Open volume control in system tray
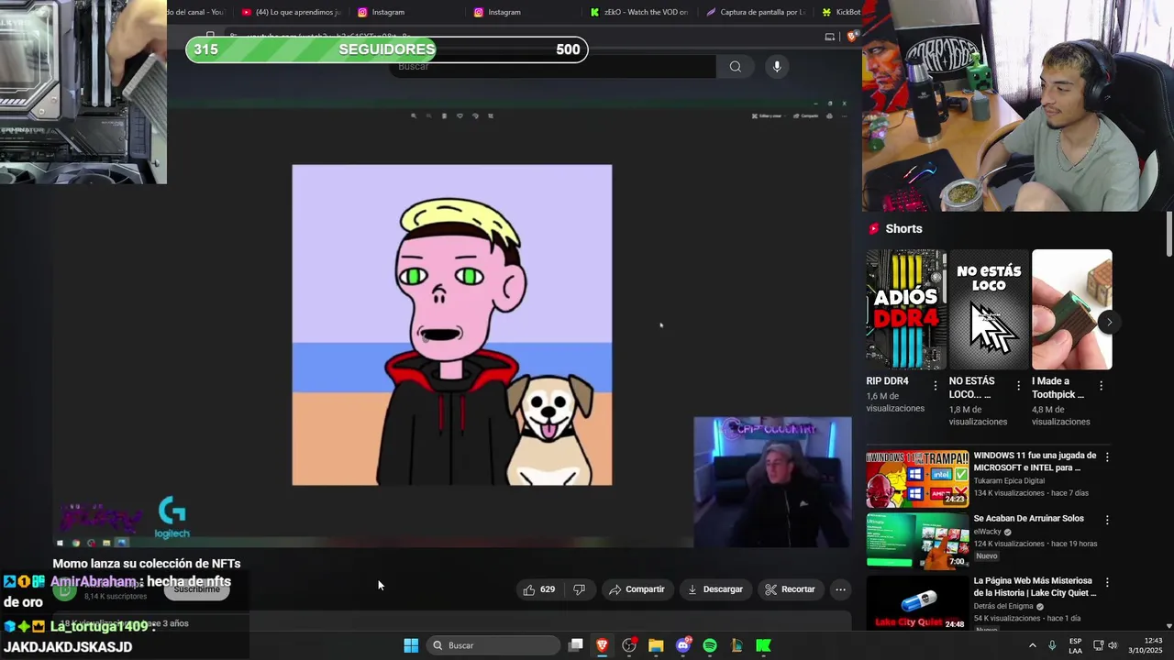Image resolution: width=1174 pixels, height=660 pixels. [x=1113, y=645]
